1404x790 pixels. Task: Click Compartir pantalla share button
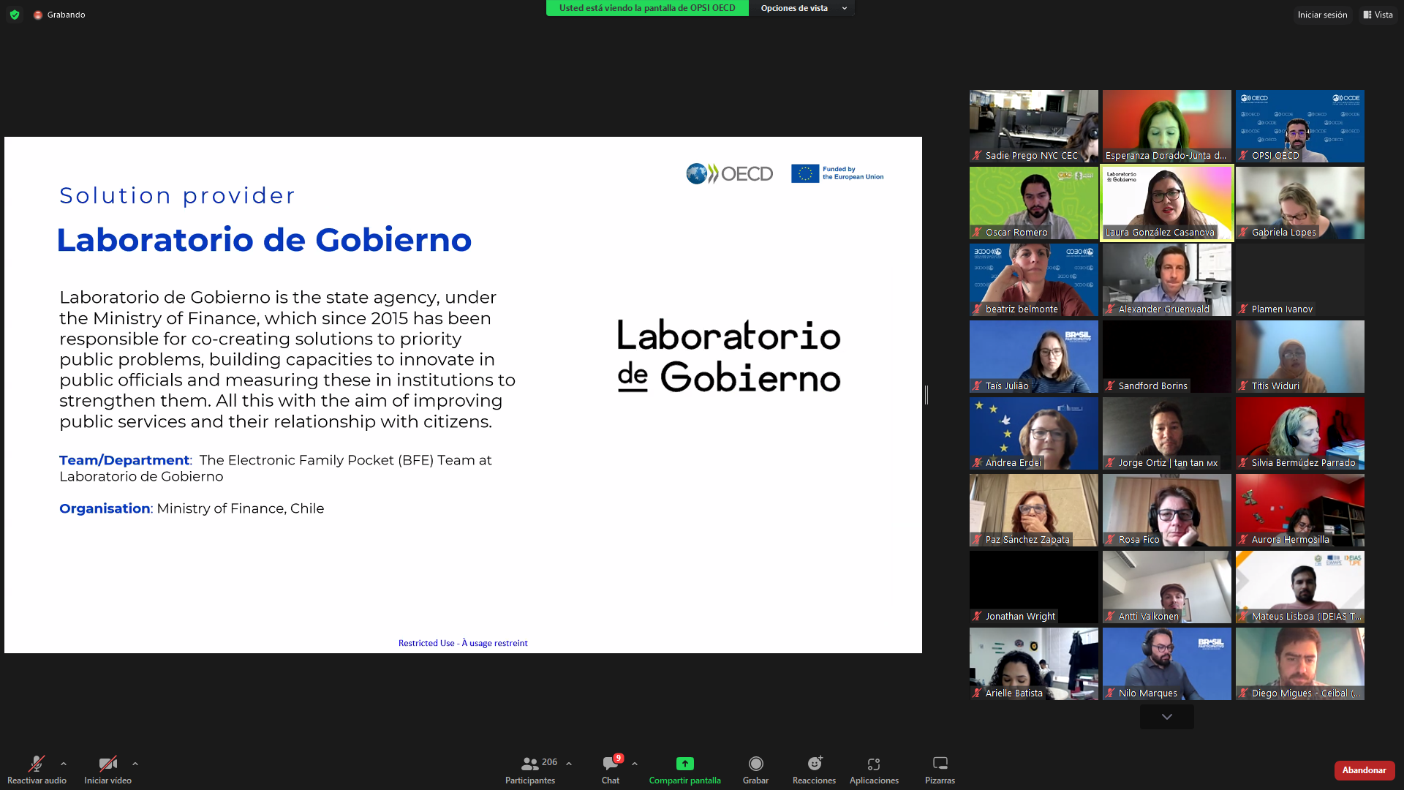(685, 770)
